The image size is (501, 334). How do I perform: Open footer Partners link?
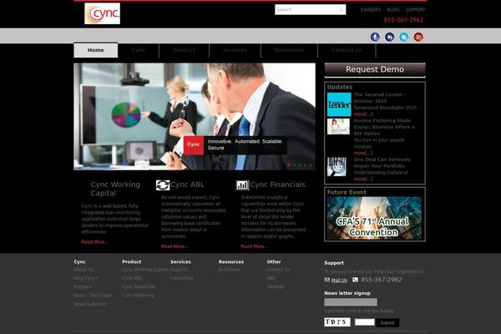point(83,286)
